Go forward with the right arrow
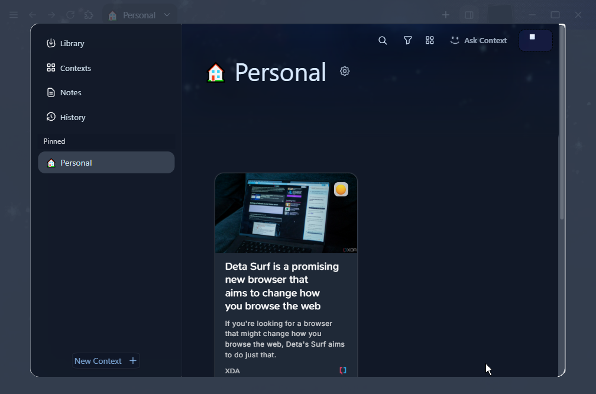596x394 pixels. pyautogui.click(x=51, y=15)
